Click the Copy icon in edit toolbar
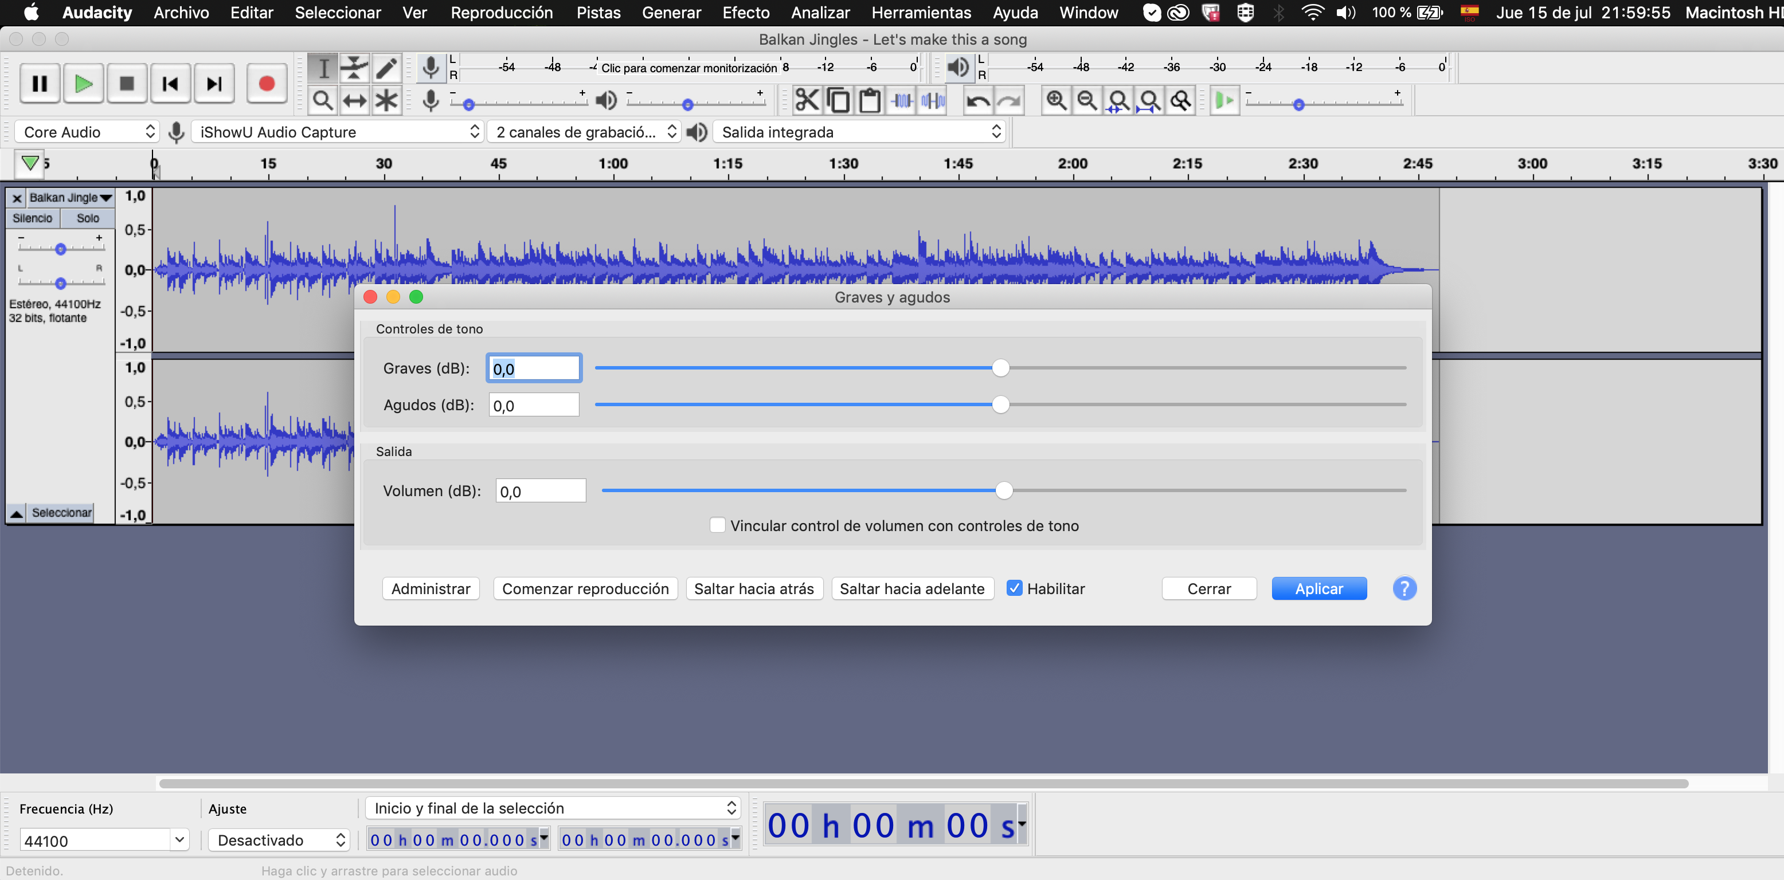The image size is (1784, 880). [x=839, y=100]
